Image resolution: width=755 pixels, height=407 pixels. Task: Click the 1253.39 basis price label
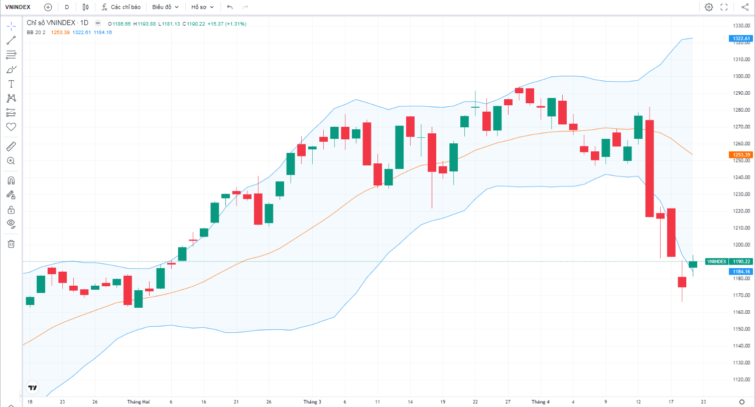coord(740,155)
